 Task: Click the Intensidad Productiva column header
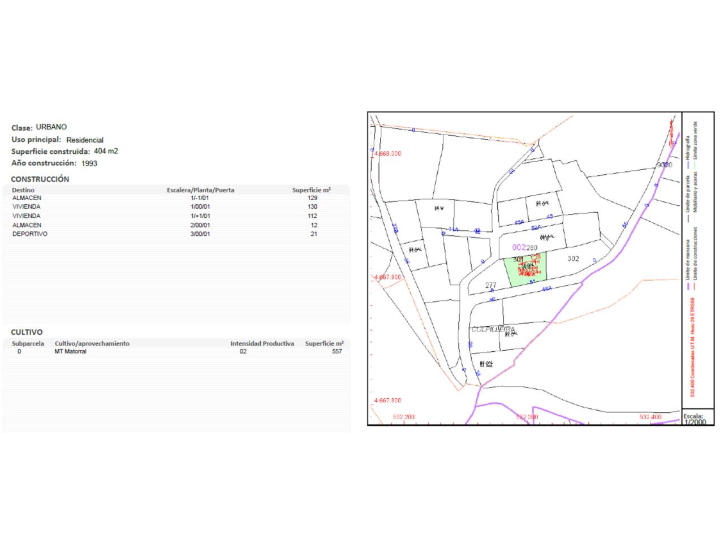coord(262,343)
